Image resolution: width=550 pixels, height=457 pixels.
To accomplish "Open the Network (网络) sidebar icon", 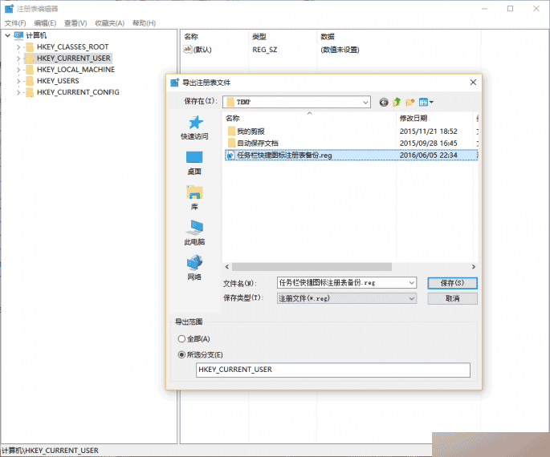I will [x=194, y=262].
